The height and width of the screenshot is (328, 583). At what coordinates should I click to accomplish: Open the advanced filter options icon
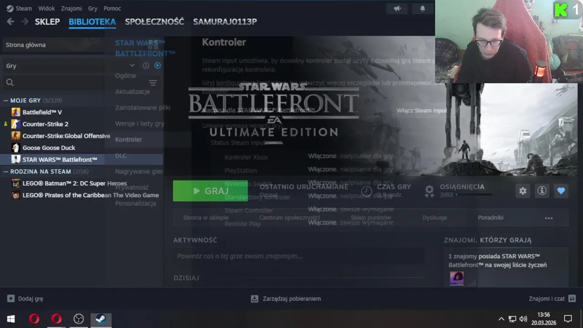pos(153,83)
